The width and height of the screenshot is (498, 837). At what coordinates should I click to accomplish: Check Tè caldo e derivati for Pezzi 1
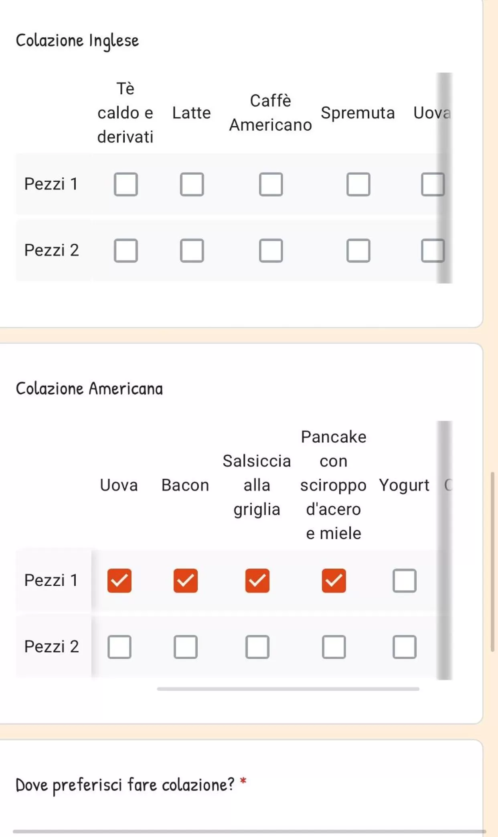(126, 184)
